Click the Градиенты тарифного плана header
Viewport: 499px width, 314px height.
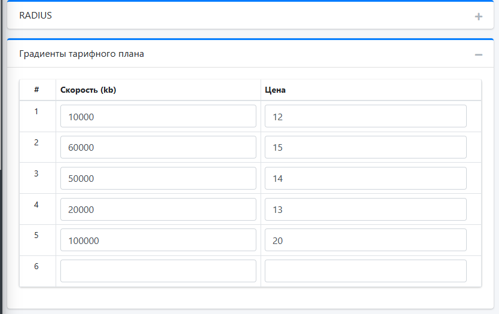pos(81,54)
